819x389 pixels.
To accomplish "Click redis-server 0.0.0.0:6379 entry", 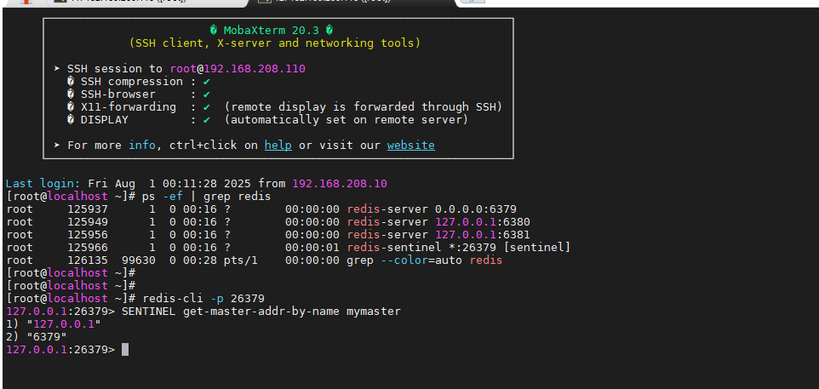I will [432, 209].
